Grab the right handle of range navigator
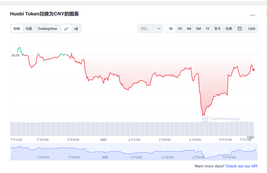This screenshot has height=173, width=267. (257, 151)
